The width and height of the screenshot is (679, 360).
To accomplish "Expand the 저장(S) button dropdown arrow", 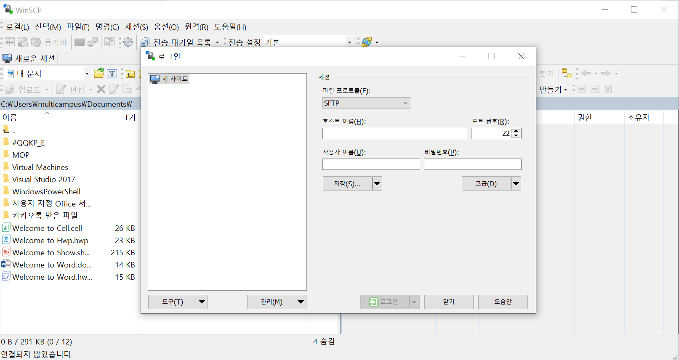I will (377, 184).
